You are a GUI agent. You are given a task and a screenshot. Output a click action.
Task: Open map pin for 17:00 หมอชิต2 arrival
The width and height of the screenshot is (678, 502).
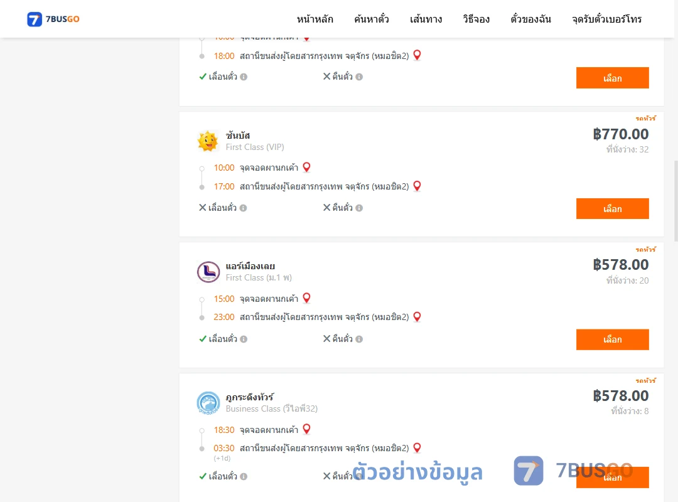tap(417, 186)
